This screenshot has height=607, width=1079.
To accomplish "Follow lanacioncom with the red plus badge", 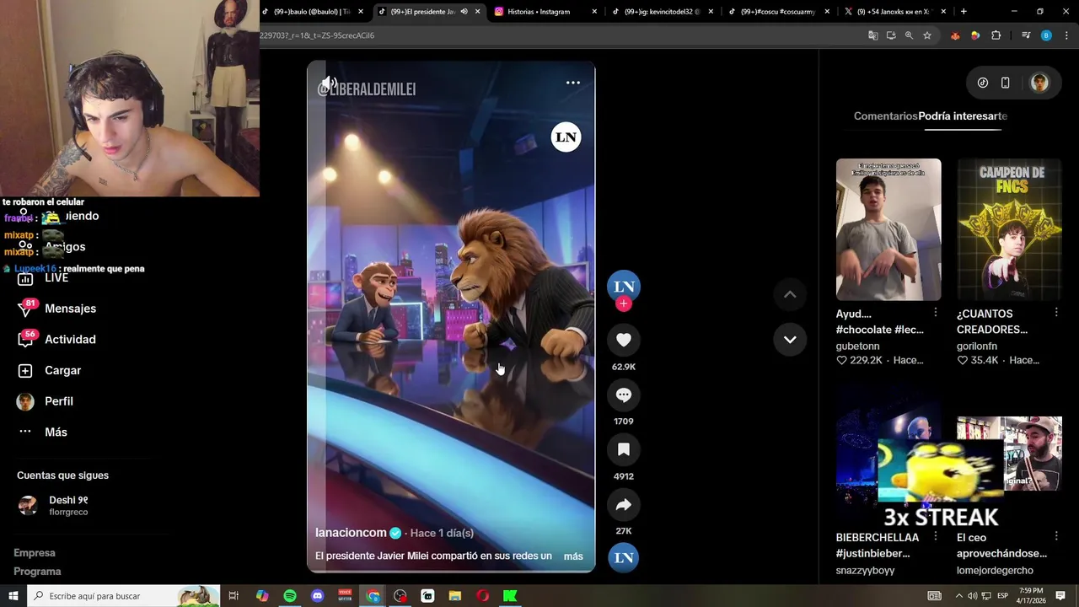I will point(624,303).
